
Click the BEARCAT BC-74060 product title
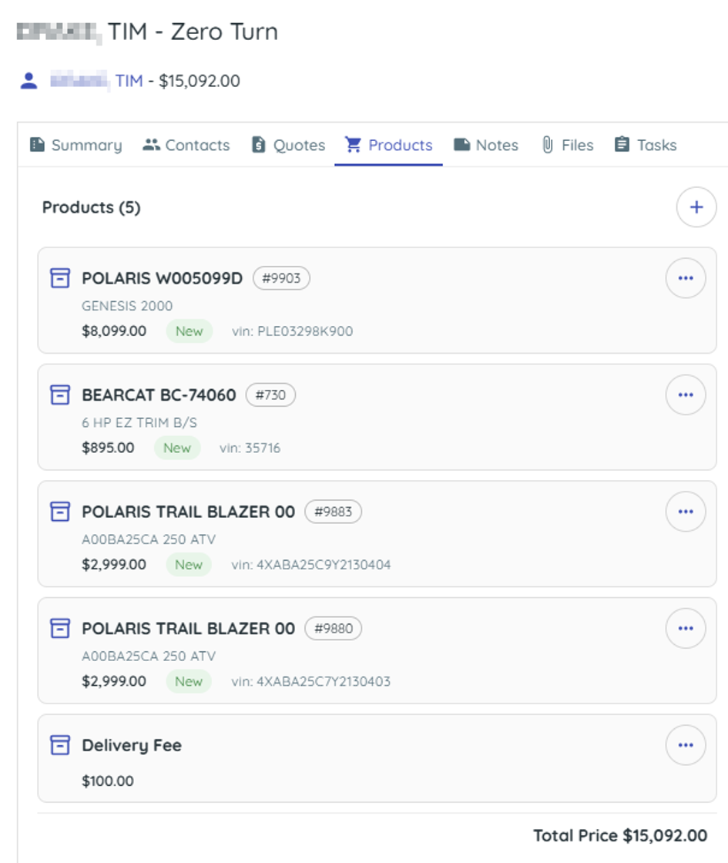(x=159, y=395)
